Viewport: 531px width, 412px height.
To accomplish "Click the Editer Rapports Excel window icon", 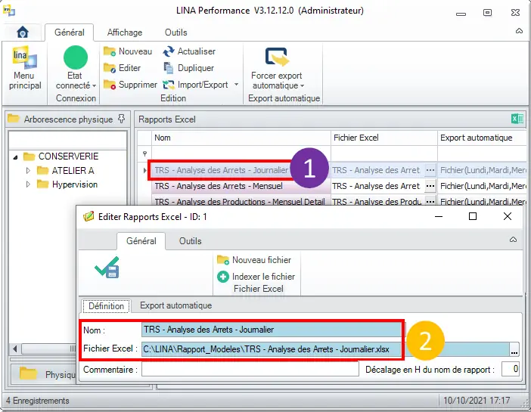I will (88, 216).
